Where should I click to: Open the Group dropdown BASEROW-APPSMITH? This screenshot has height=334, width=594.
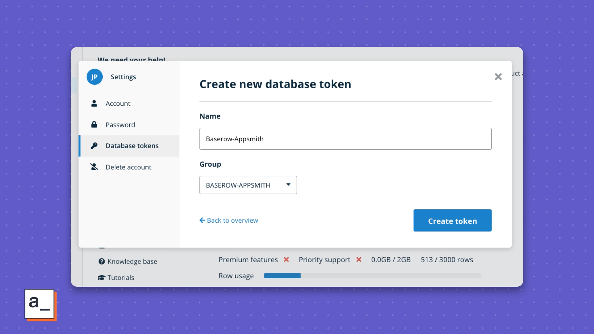click(248, 185)
